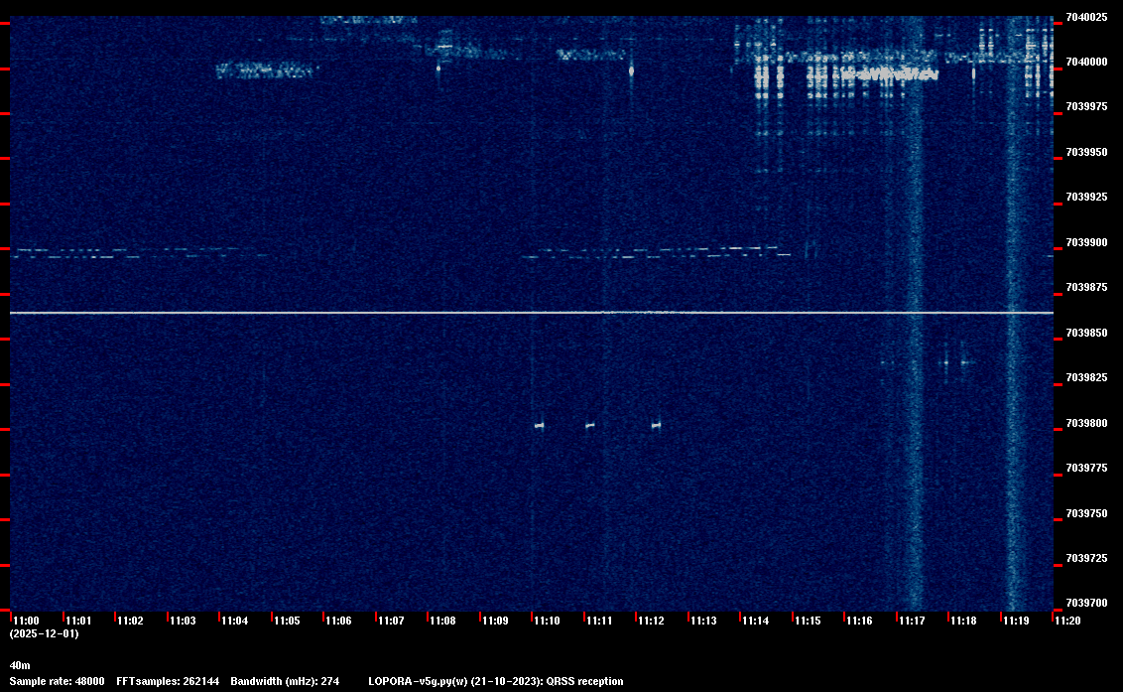1123x692 pixels.
Task: Click the 7040000 frequency label
Action: point(1086,63)
